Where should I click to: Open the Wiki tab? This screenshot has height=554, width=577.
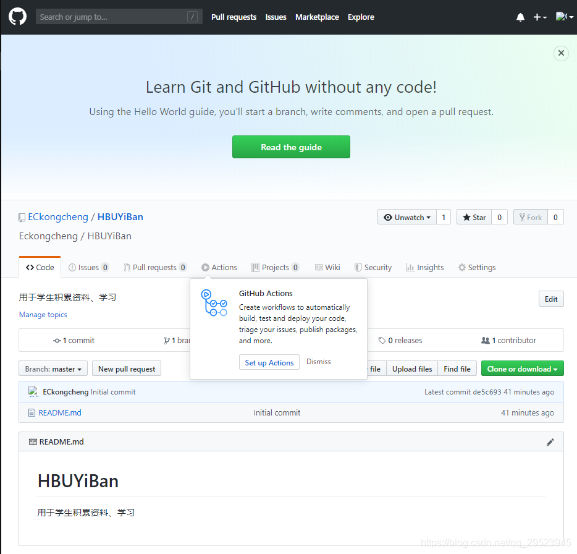[327, 268]
